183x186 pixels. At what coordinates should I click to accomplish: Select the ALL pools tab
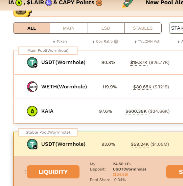pos(32,28)
